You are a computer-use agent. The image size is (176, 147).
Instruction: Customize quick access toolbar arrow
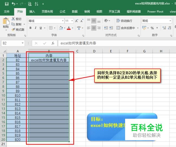43,4
